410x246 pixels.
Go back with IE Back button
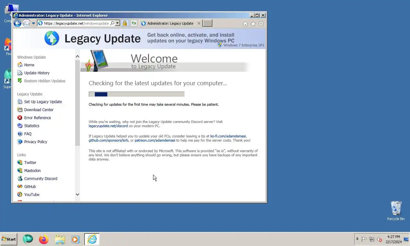(18, 23)
